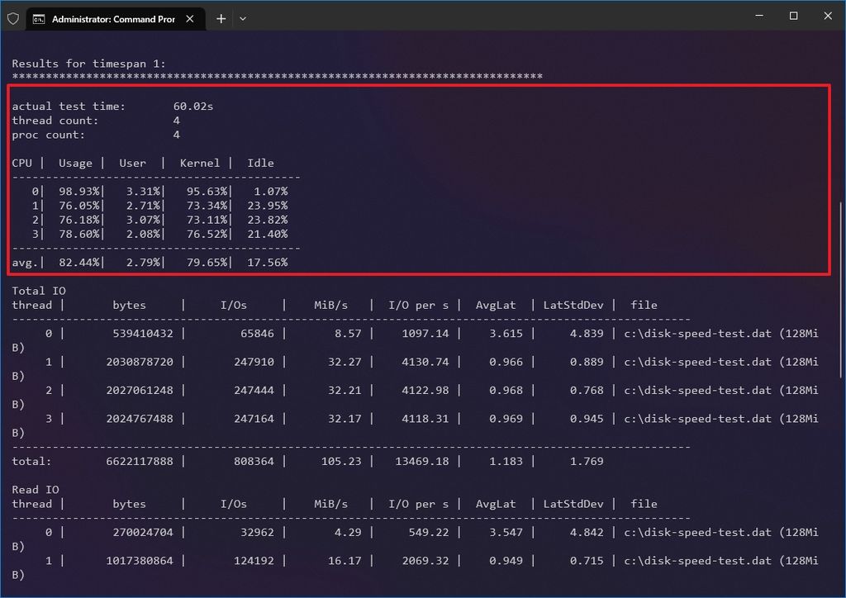Click the 'Idle' column header in the CPU table
This screenshot has width=846, height=598.
[260, 163]
